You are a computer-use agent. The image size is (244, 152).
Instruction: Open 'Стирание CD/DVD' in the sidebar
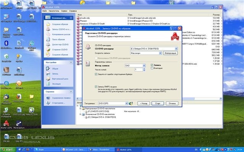61,49
